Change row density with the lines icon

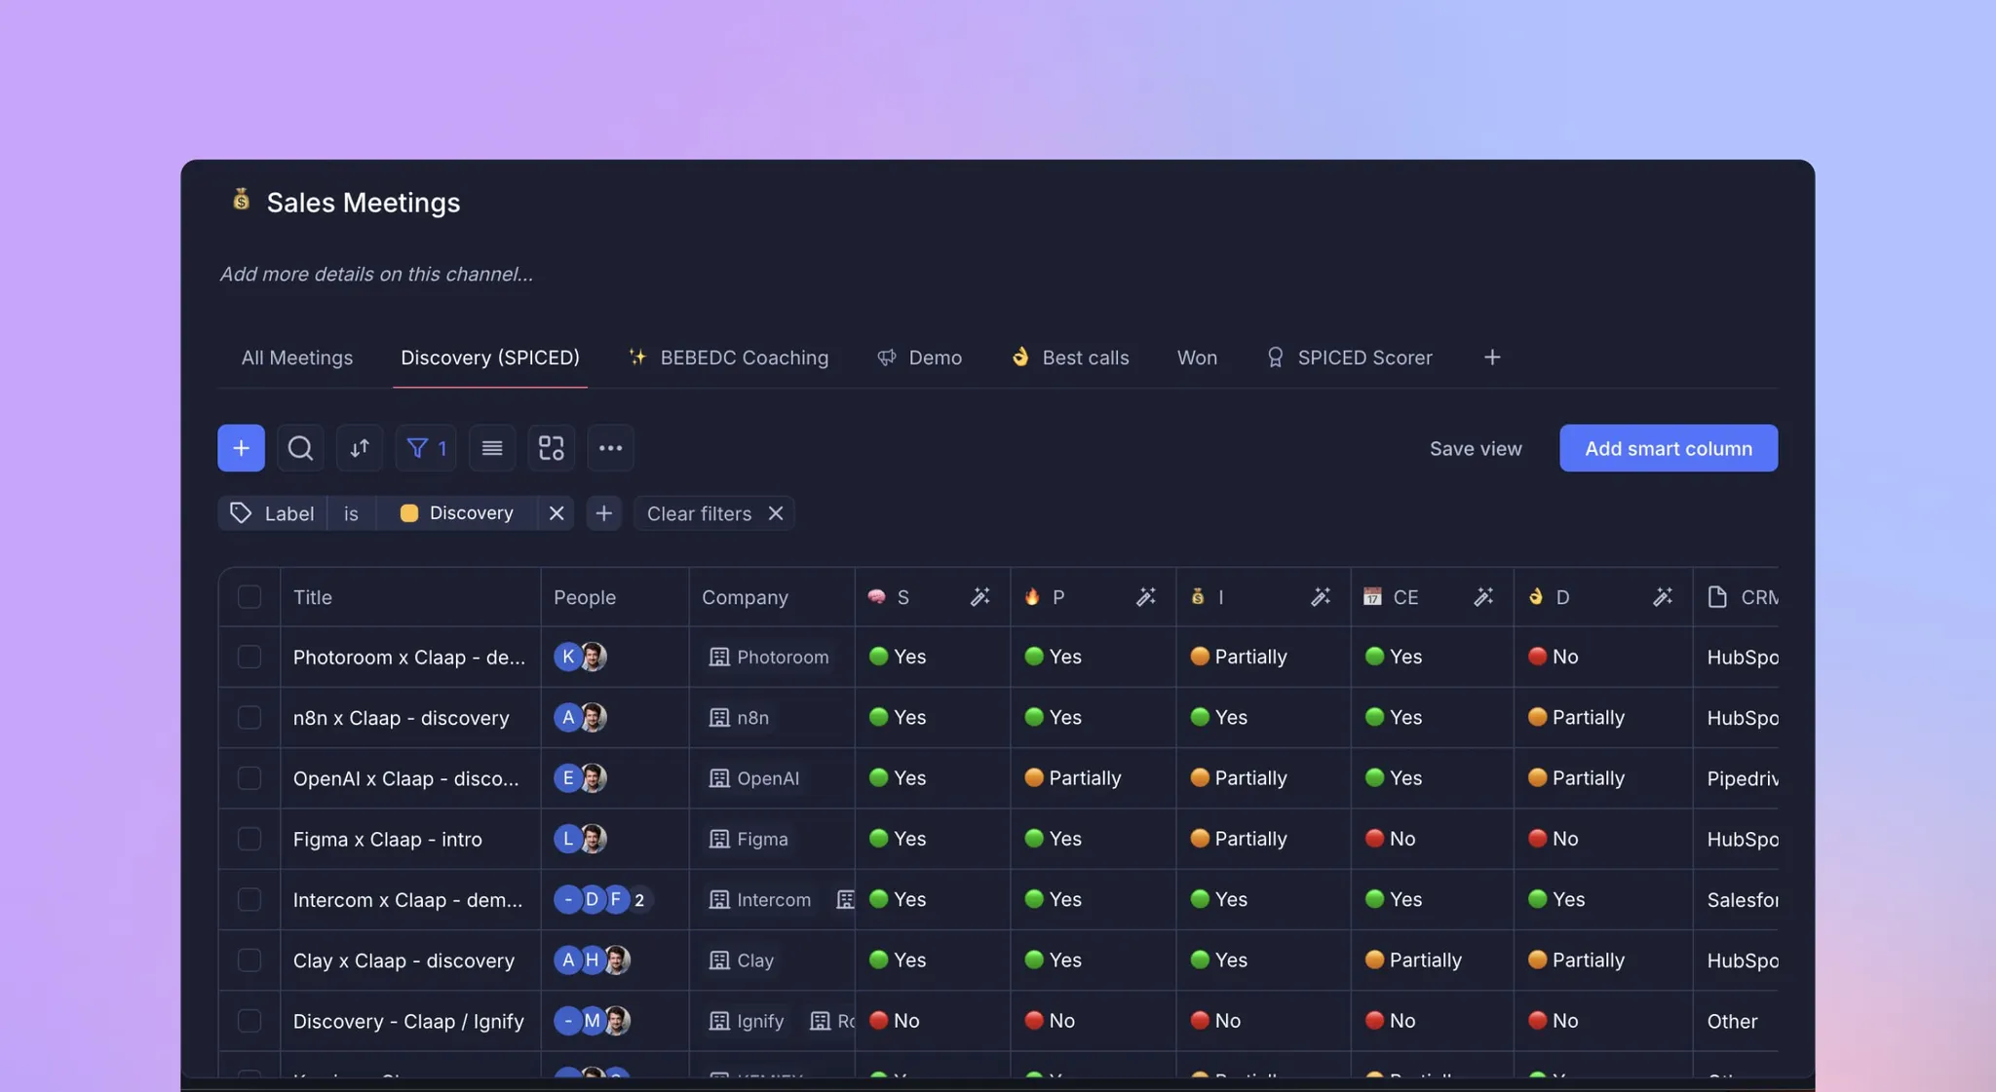point(492,448)
